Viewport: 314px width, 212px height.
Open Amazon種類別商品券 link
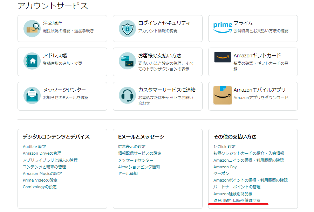(x=233, y=194)
